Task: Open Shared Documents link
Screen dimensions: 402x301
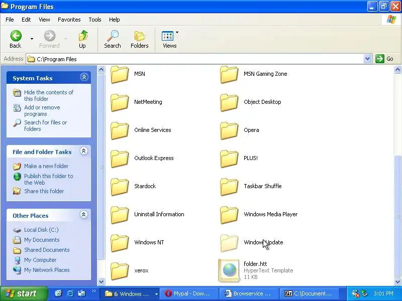Action: coord(47,250)
